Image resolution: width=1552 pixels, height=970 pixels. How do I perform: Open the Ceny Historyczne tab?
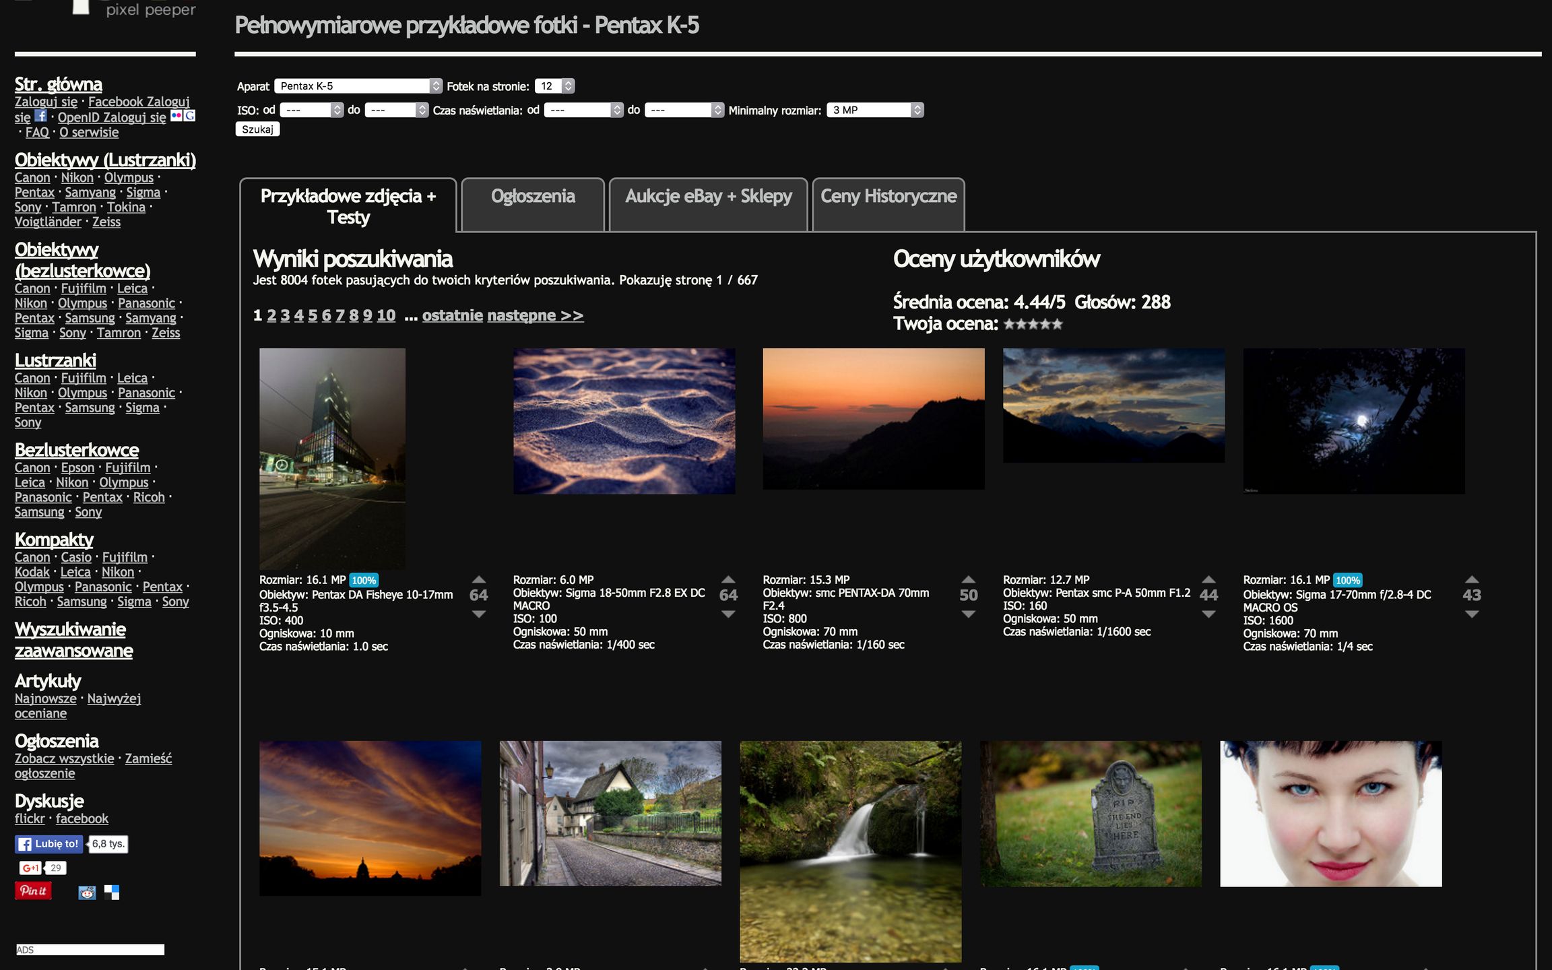(x=888, y=197)
